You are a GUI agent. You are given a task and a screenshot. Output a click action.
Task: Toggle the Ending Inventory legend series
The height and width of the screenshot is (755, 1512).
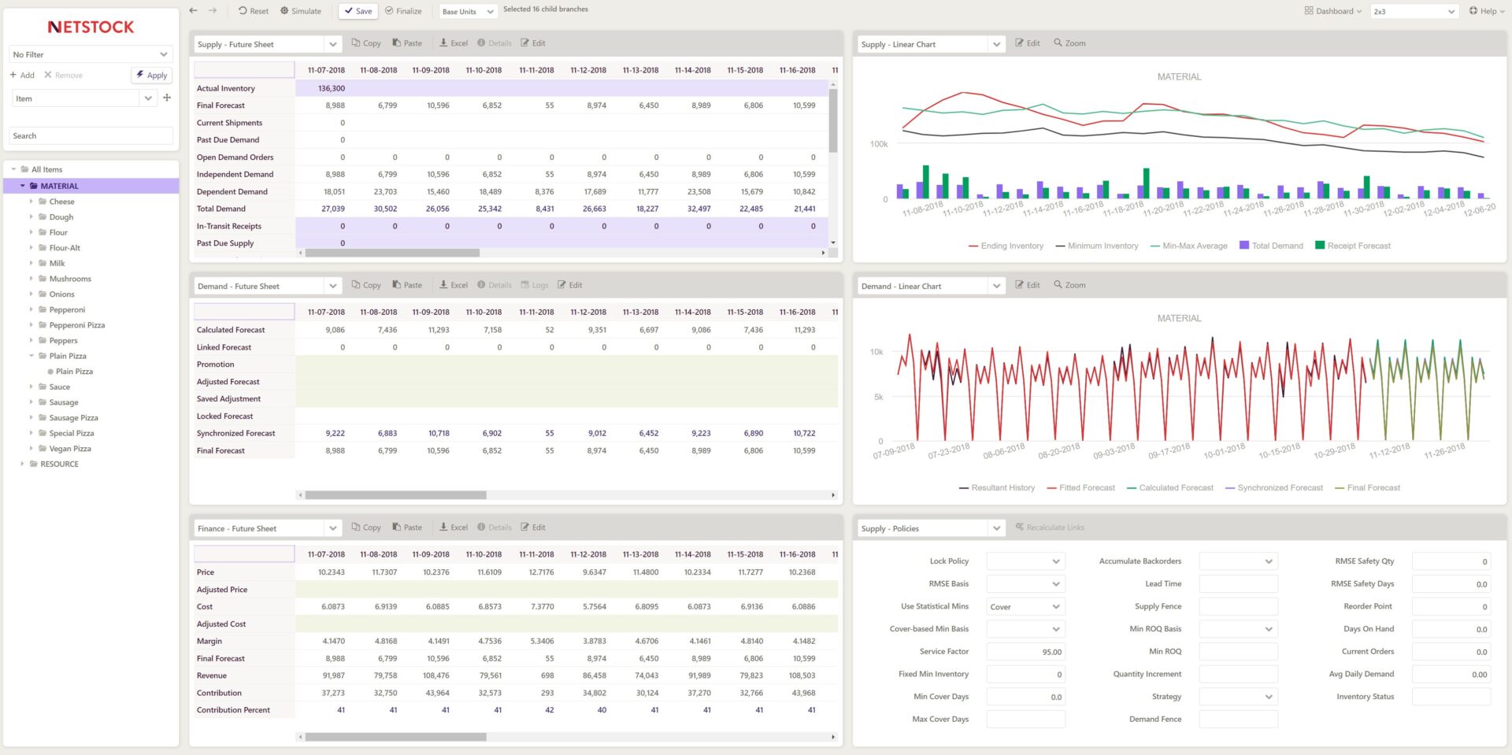click(x=1006, y=246)
